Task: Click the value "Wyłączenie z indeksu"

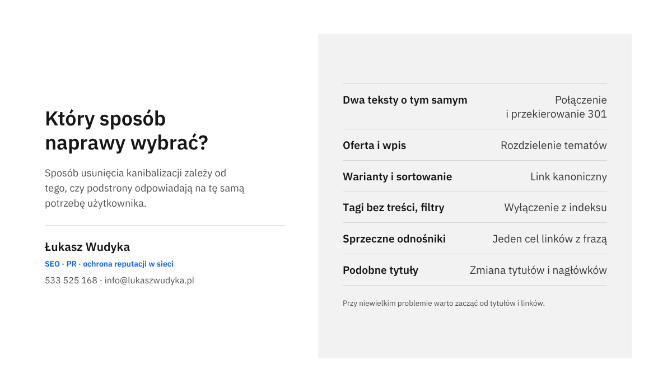Action: pos(556,208)
